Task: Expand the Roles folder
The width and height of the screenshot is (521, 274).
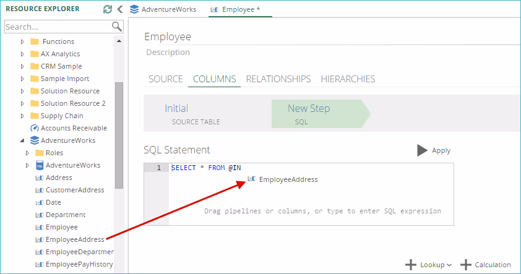Action: click(27, 153)
